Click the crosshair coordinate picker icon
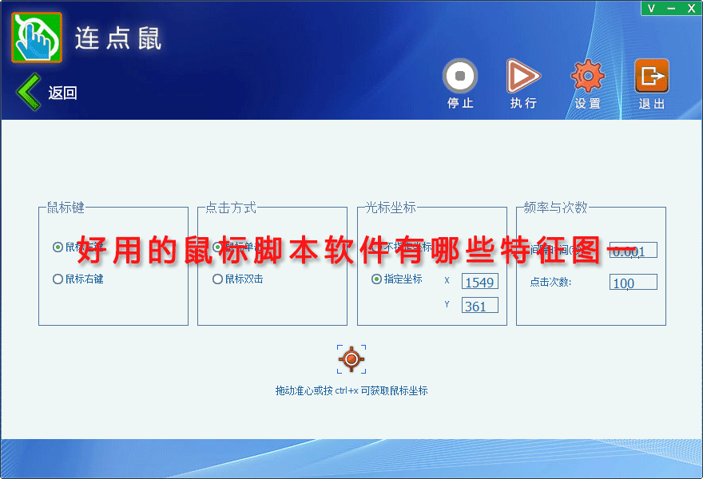This screenshot has height=479, width=703. [x=351, y=359]
